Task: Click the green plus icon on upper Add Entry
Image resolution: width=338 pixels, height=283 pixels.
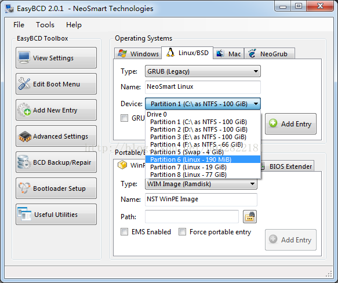Action: pos(273,124)
